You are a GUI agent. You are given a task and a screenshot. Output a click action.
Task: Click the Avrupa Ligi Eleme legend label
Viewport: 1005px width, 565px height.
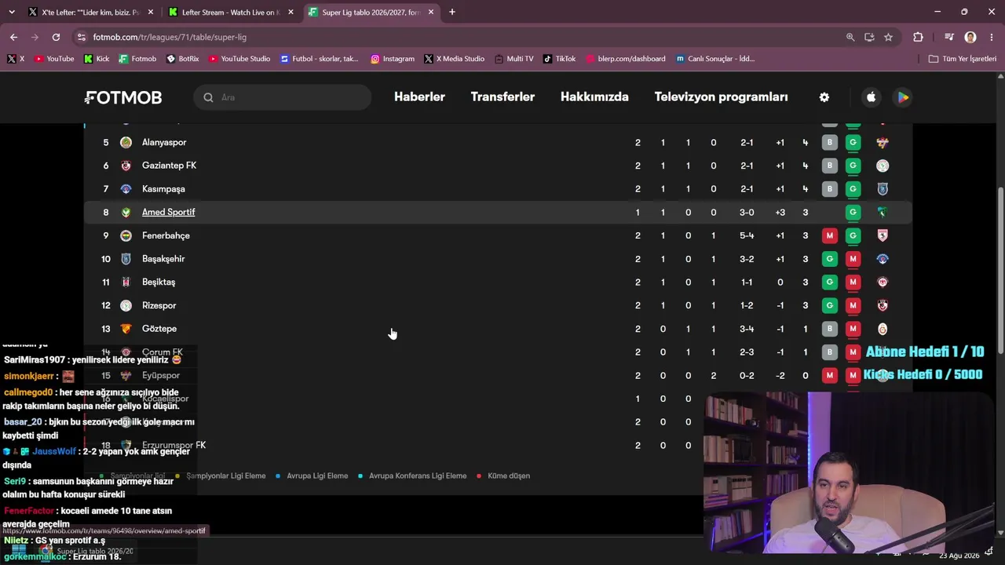point(317,476)
